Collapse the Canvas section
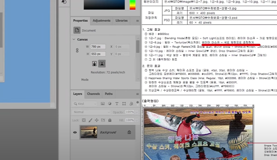 [x=74, y=39]
